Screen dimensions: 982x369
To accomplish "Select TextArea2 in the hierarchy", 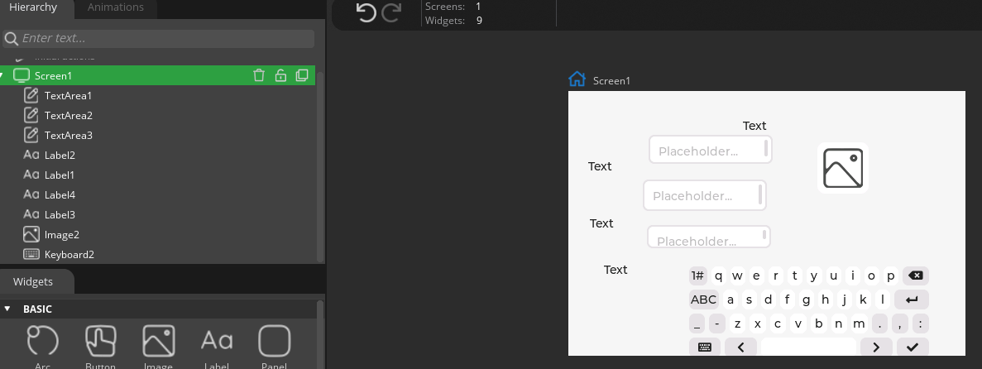I will point(69,116).
